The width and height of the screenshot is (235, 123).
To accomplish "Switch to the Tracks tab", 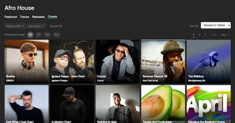I will click(24, 17).
